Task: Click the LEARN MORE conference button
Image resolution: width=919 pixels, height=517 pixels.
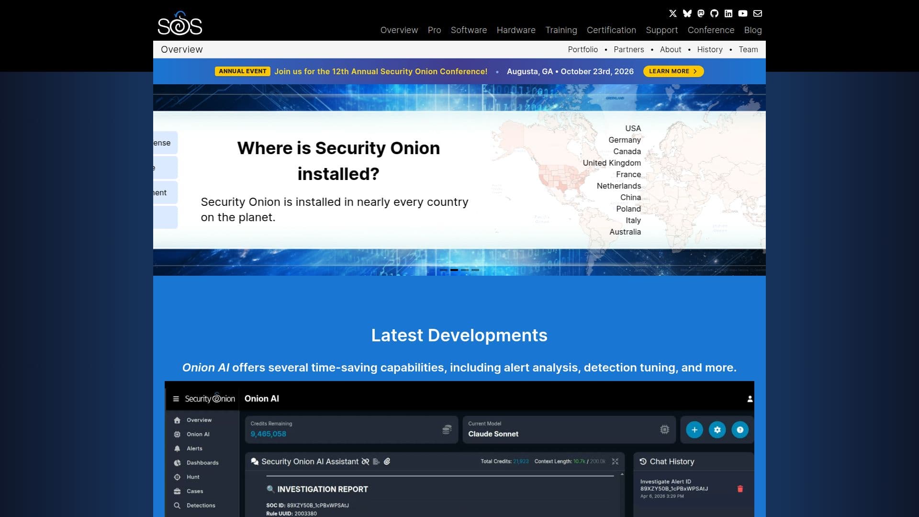Action: tap(673, 71)
